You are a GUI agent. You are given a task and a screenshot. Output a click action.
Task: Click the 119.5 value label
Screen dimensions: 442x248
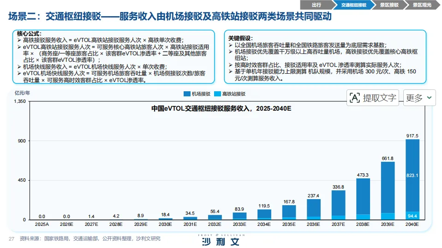[264, 206]
